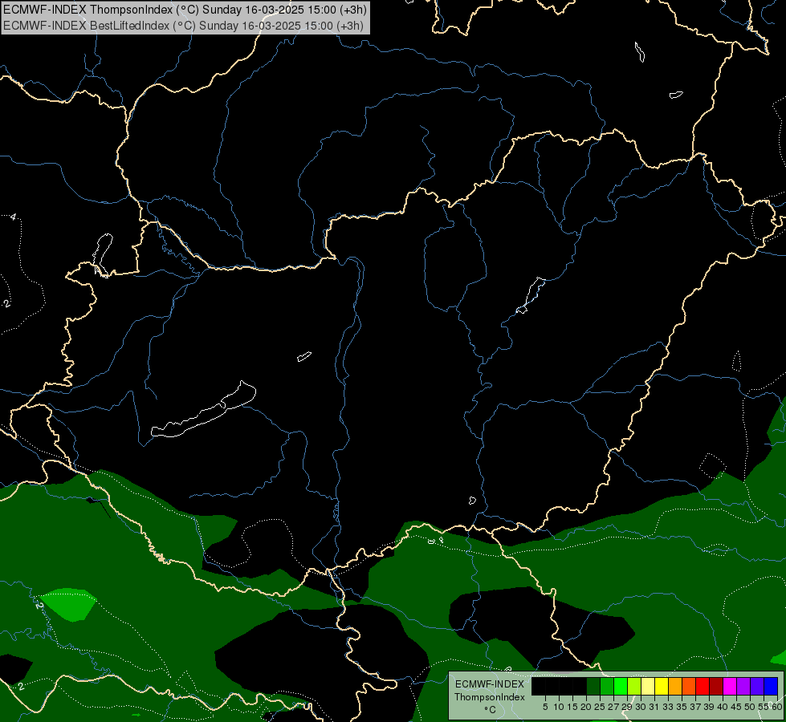Click legend tick value '29'
Image resolution: width=786 pixels, height=722 pixels.
coord(627,707)
